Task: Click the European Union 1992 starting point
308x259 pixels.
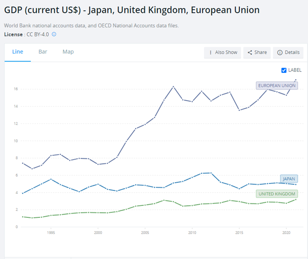Action: [x=23, y=163]
